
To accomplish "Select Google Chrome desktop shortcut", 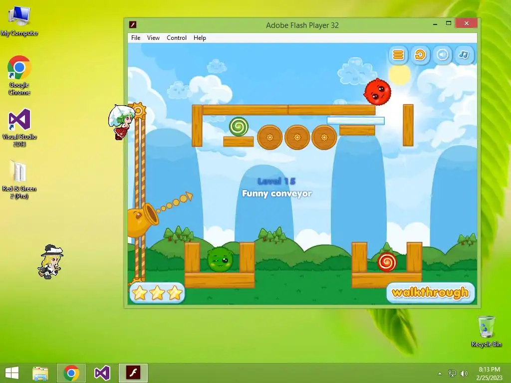I will pyautogui.click(x=19, y=76).
